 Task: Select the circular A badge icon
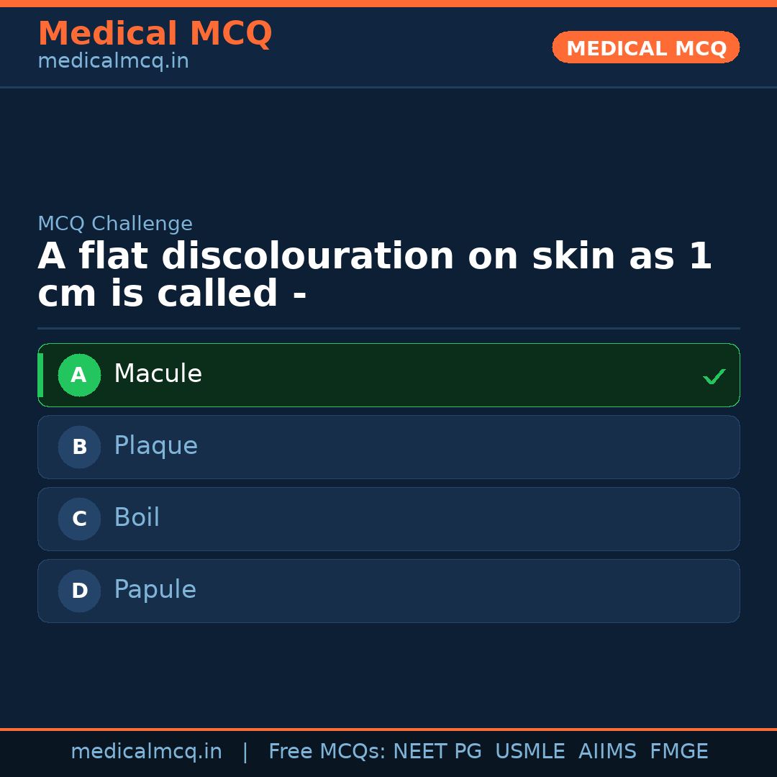(x=79, y=375)
